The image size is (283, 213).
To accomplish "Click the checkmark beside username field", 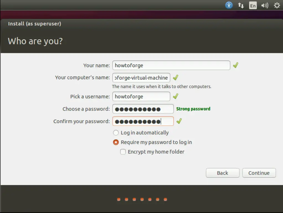I will coord(176,96).
